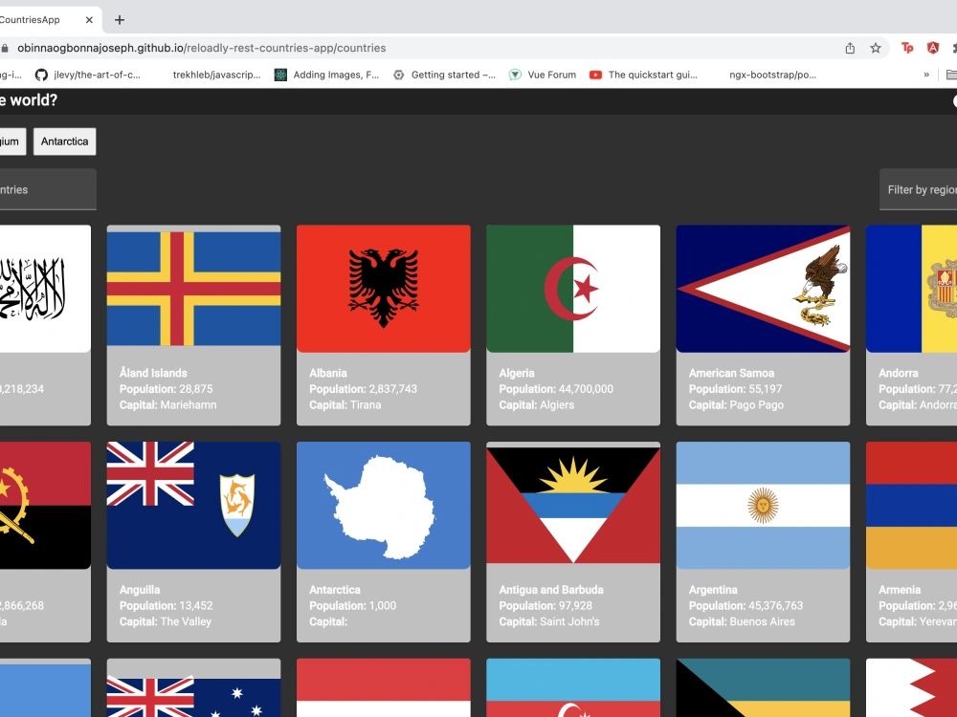Open the ngx-bootstrap/po... bookmark

click(x=772, y=75)
